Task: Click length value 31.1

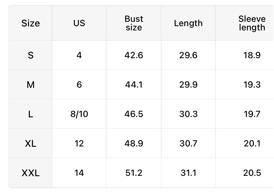Action: click(x=188, y=173)
